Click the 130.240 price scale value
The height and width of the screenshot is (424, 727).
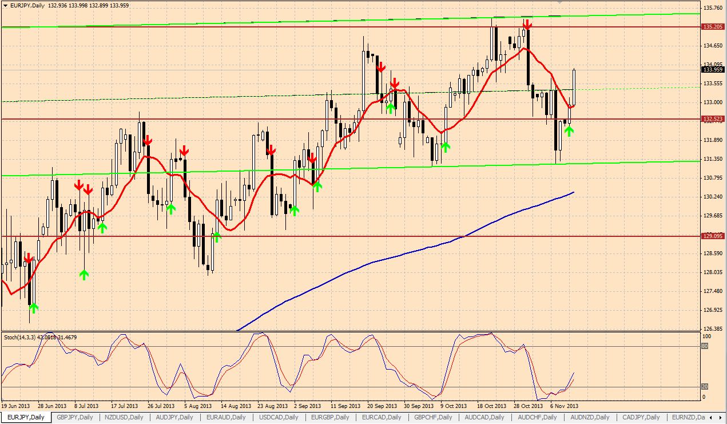click(x=712, y=197)
